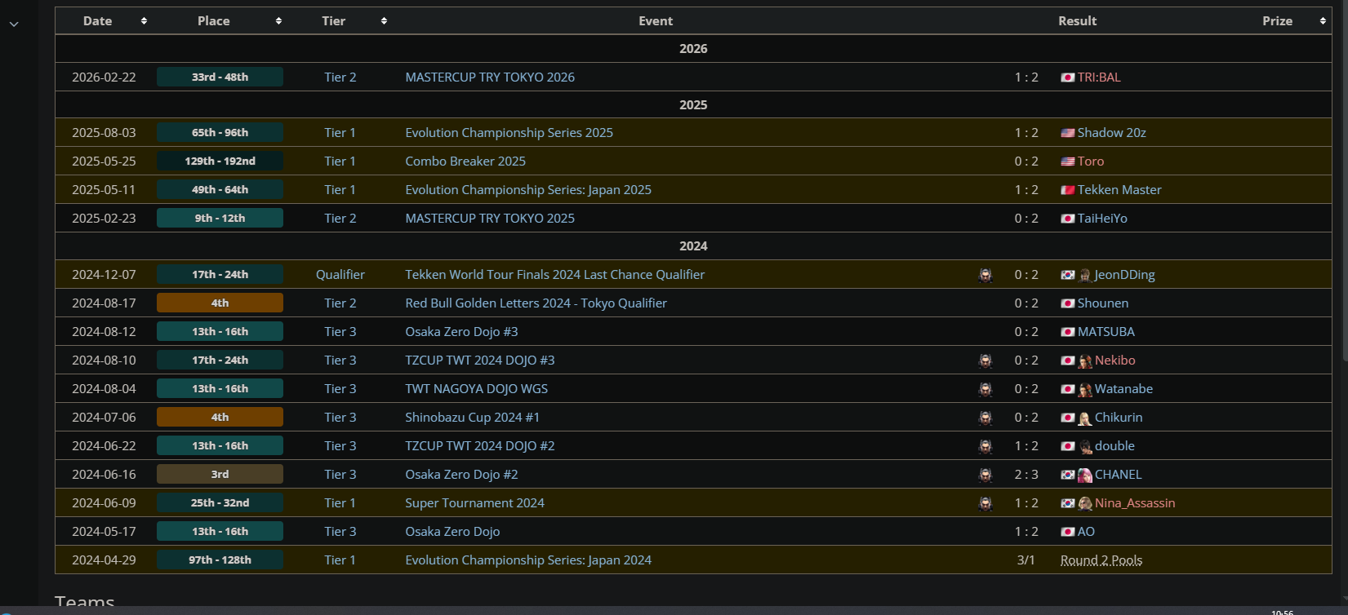Click the character icon in the Last Chance Qualifier event row
1348x615 pixels.
pyautogui.click(x=985, y=275)
